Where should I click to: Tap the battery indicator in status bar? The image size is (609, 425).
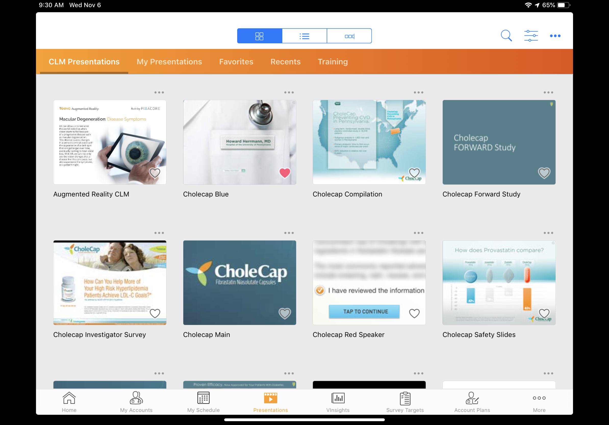[564, 5]
